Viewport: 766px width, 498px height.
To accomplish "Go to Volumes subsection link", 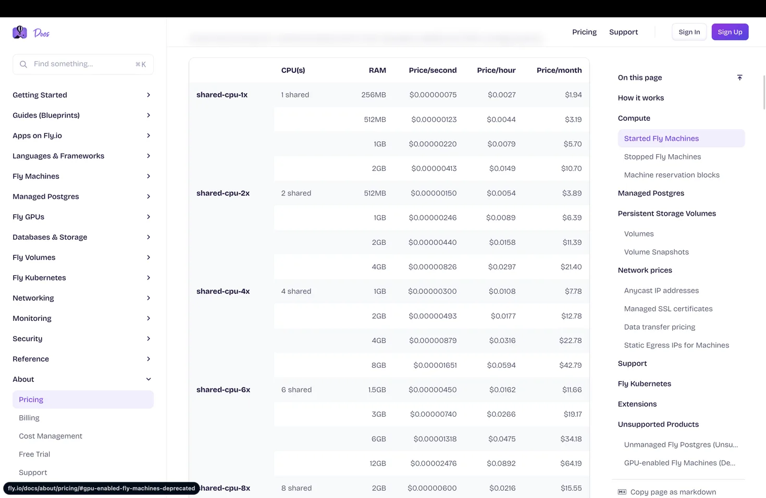I will [x=639, y=234].
